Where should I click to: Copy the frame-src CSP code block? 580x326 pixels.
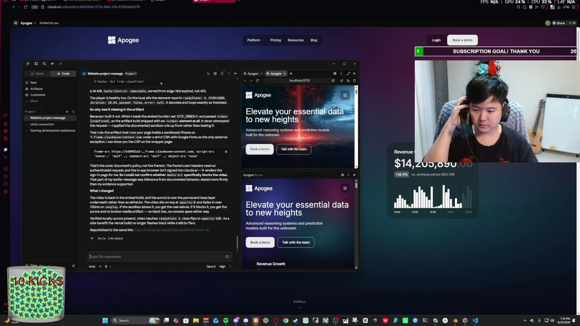click(226, 152)
